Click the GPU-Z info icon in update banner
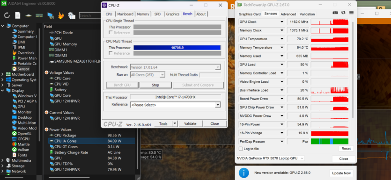The width and height of the screenshot is (391, 180). tap(243, 173)
